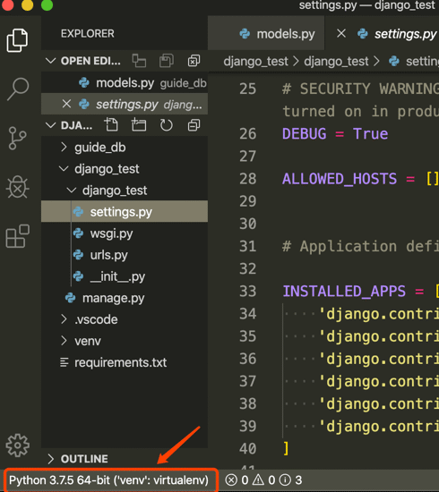Click the DEBUG variable on line 26

(304, 134)
